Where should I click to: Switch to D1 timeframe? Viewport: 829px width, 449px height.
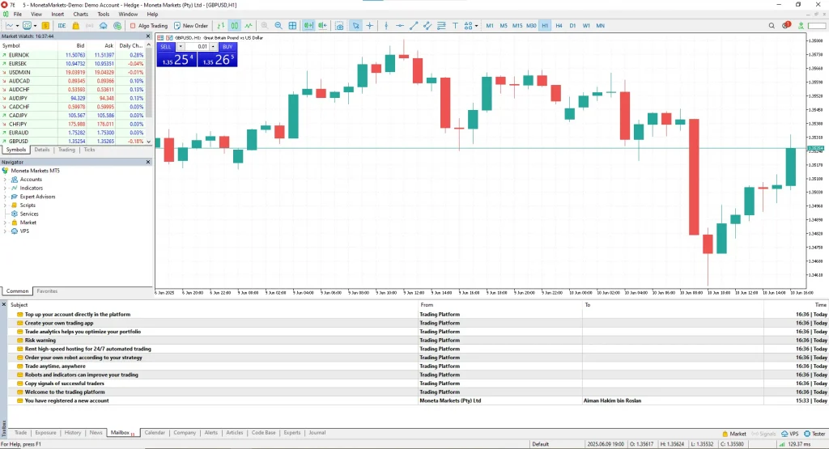572,25
